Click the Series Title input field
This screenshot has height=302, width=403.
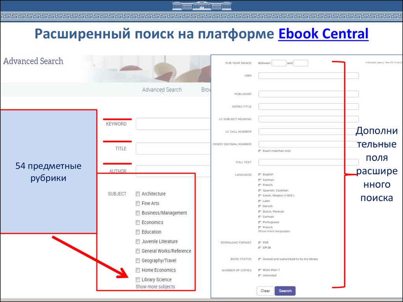309,106
